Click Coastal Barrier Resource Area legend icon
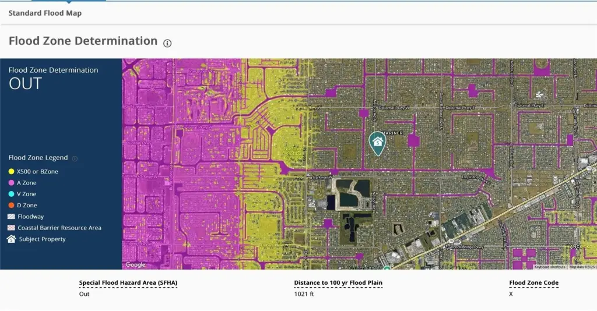 coord(11,228)
